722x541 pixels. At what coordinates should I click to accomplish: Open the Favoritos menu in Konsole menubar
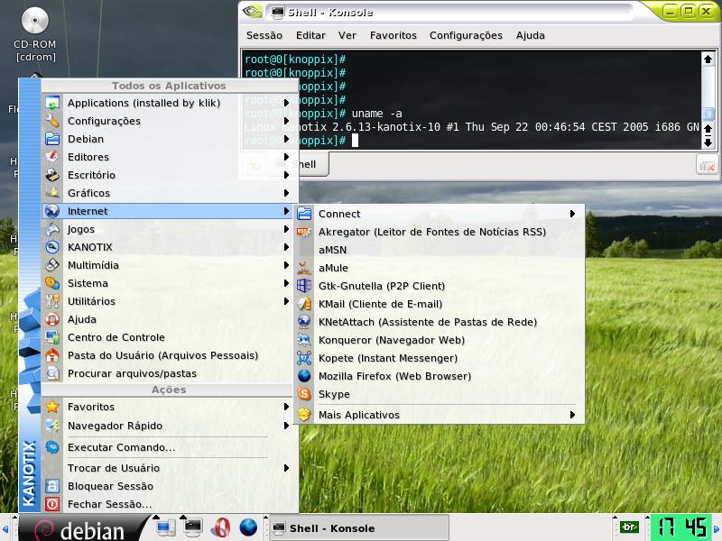(x=393, y=35)
